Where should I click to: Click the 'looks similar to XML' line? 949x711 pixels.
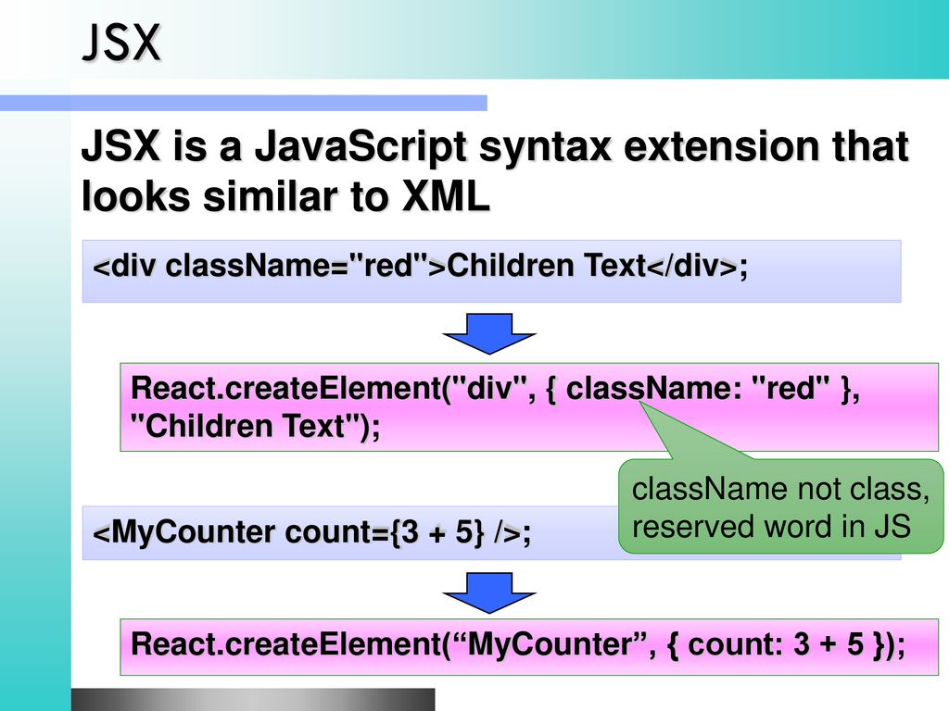click(x=285, y=196)
